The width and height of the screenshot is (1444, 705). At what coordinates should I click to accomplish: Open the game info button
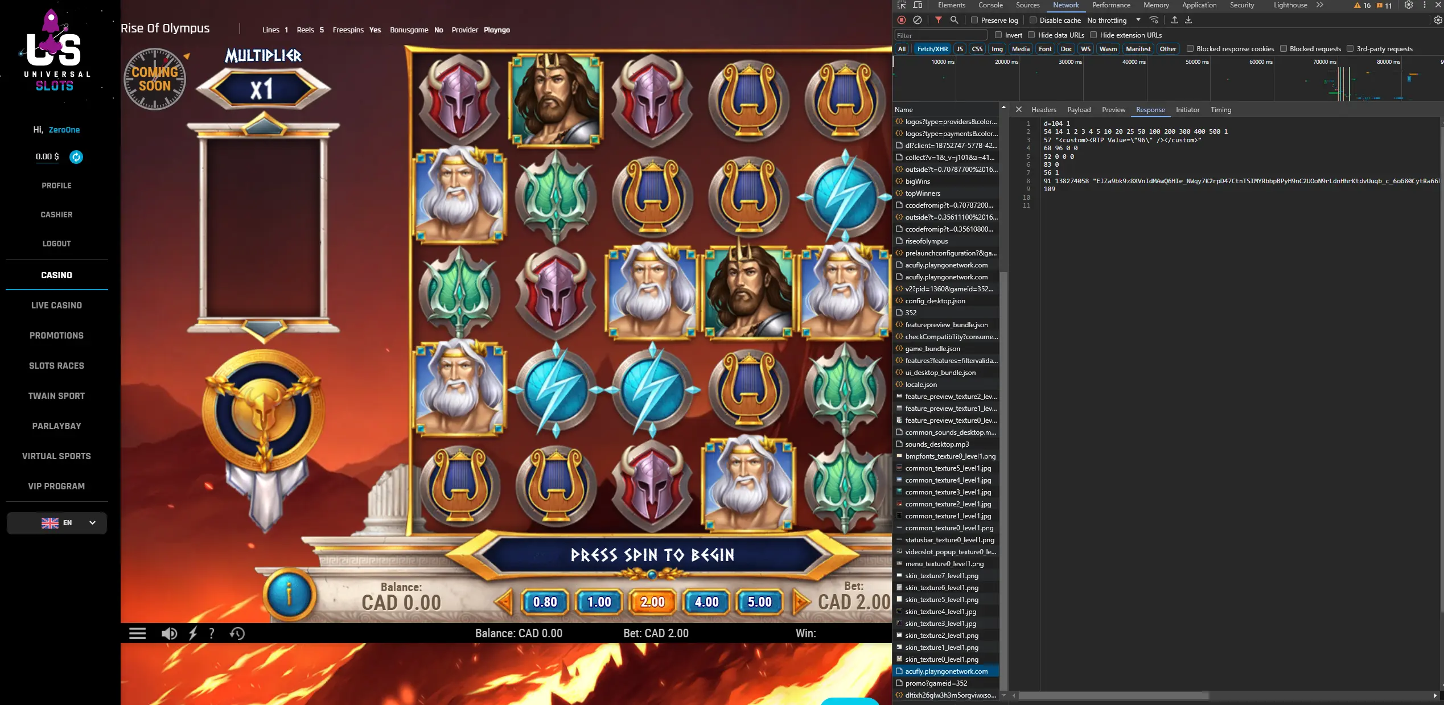289,595
